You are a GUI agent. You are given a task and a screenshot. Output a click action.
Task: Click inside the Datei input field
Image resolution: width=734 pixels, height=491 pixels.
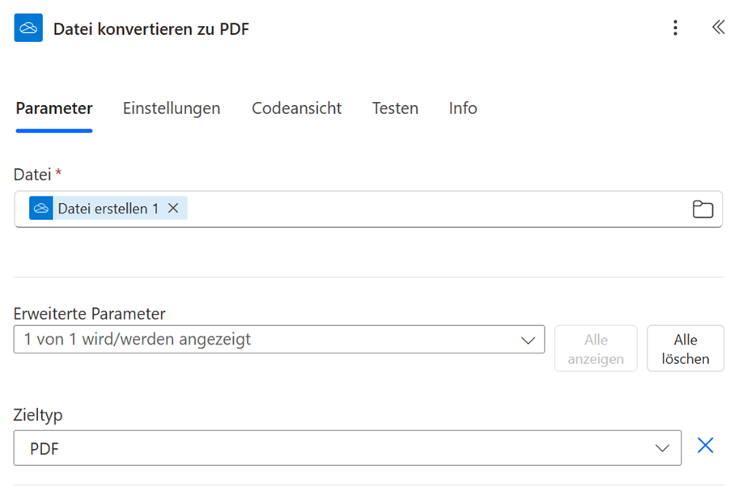437,210
